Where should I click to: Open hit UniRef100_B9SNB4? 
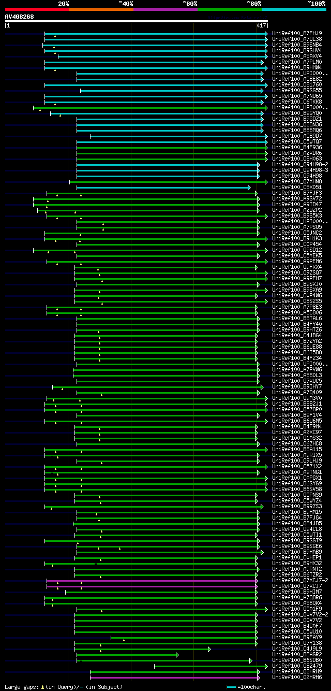(297, 45)
